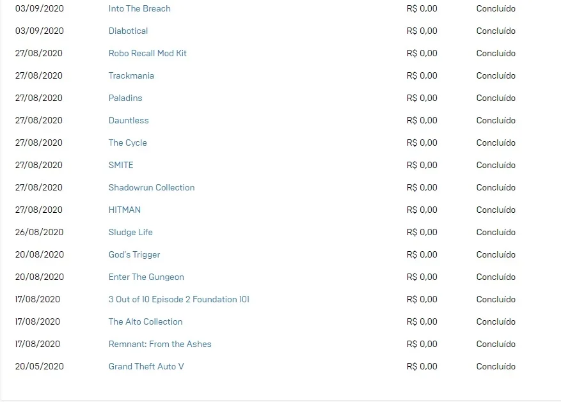561x402 pixels.
Task: Click The Cycle game link
Action: (128, 143)
